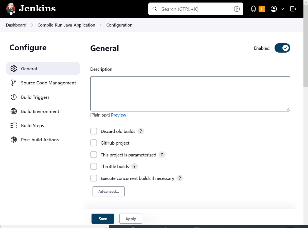Open help for This project is parameterized
This screenshot has height=228, width=308.
click(162, 155)
